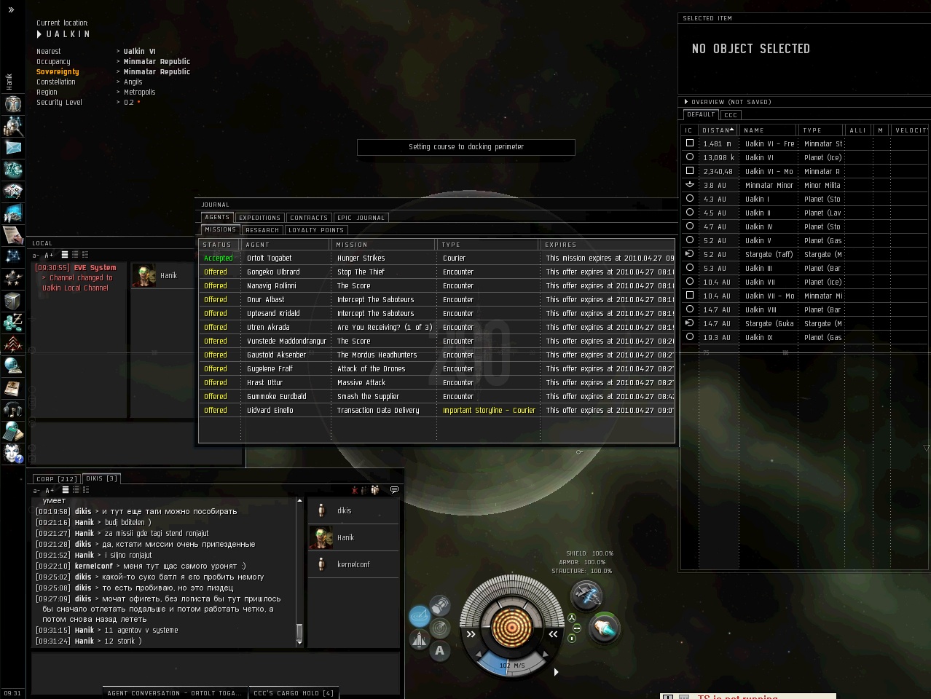Open the Fitting window icon in the Neocom

[x=12, y=169]
